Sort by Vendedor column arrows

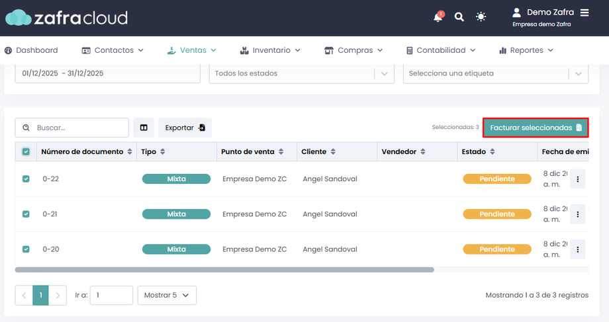423,151
